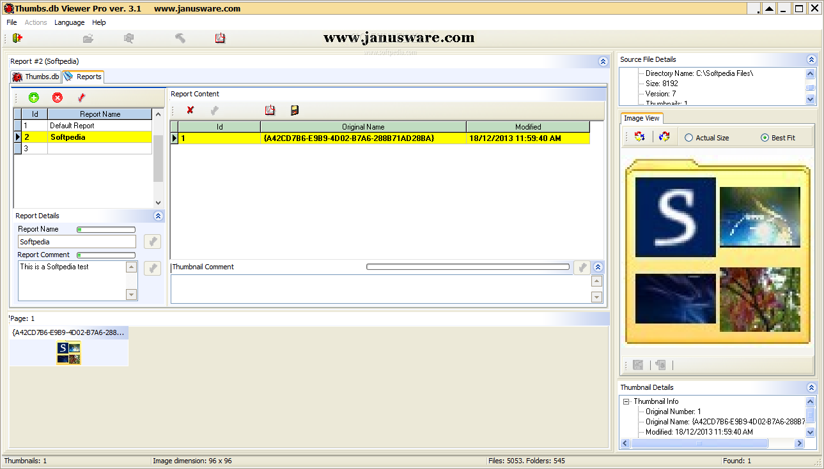Image resolution: width=824 pixels, height=469 pixels.
Task: Delete report using red circle X icon
Action: [58, 98]
